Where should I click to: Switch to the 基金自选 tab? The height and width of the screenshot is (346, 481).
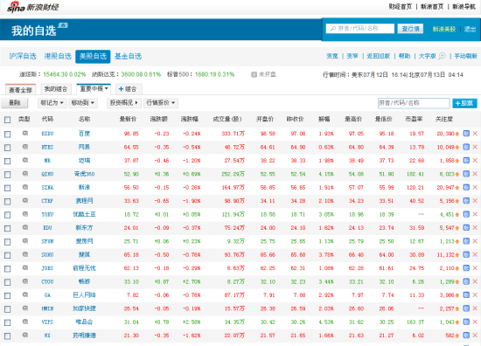tap(128, 56)
